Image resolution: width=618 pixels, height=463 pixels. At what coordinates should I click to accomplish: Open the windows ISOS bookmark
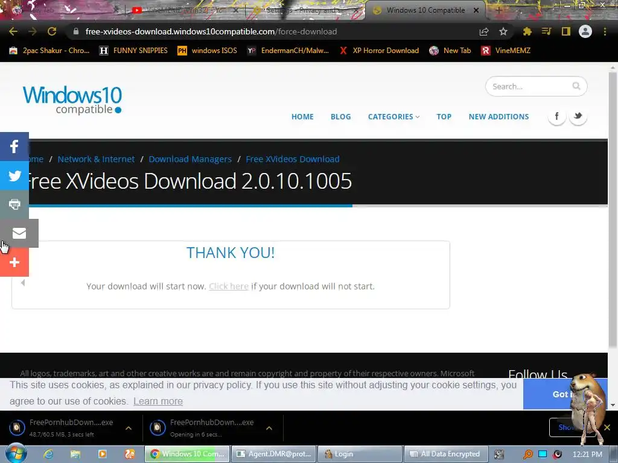[208, 51]
